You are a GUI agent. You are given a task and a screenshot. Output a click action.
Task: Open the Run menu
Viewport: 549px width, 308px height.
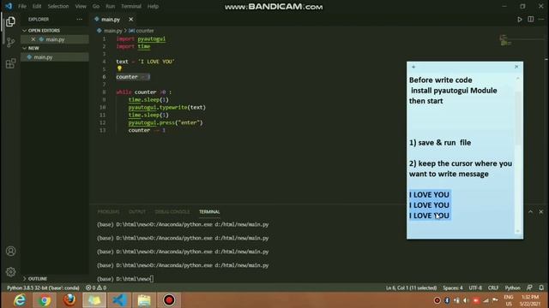pos(111,6)
